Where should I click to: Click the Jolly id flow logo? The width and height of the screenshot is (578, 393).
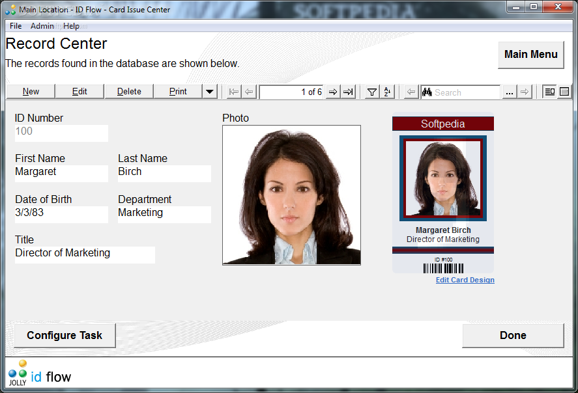click(40, 373)
